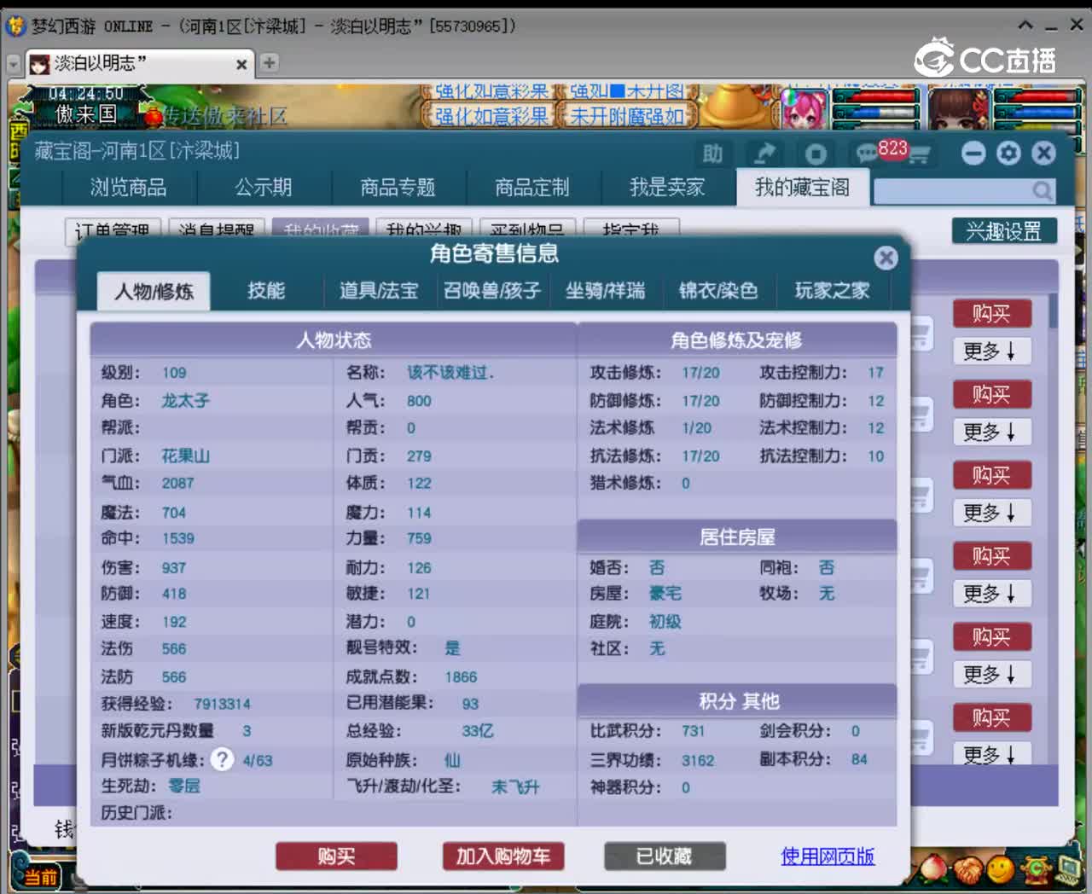The height and width of the screenshot is (894, 1092).
Task: Click the 门派 value 花果山
Action: tap(186, 456)
